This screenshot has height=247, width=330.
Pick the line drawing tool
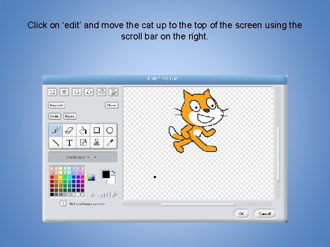pos(56,143)
